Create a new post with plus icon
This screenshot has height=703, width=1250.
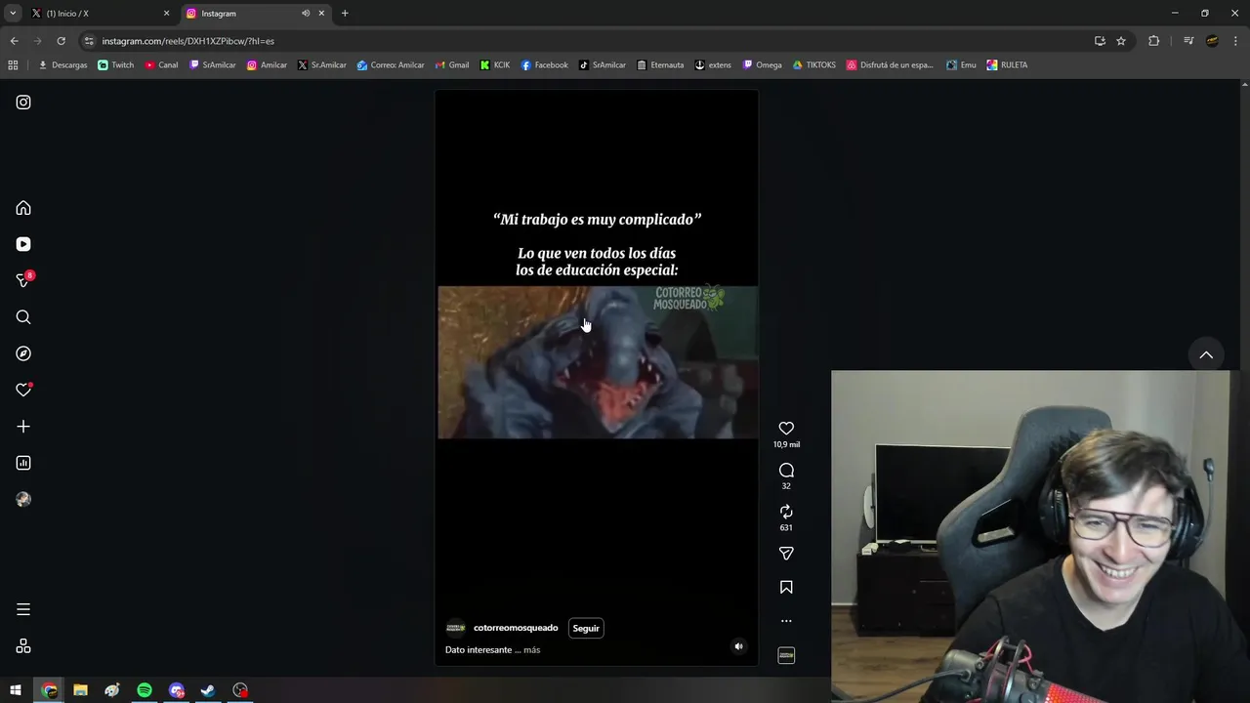click(23, 427)
